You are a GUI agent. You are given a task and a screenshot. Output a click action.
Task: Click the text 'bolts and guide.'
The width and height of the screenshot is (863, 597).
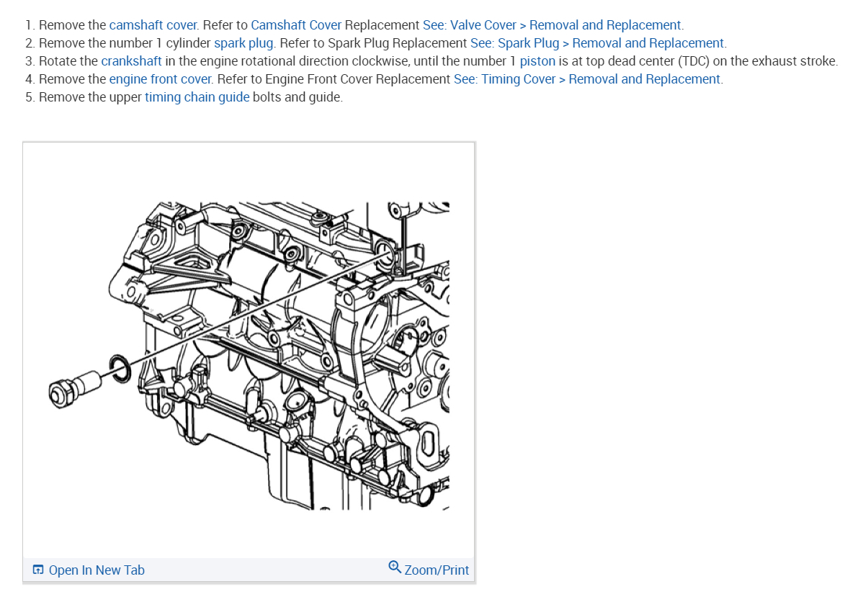tap(298, 97)
